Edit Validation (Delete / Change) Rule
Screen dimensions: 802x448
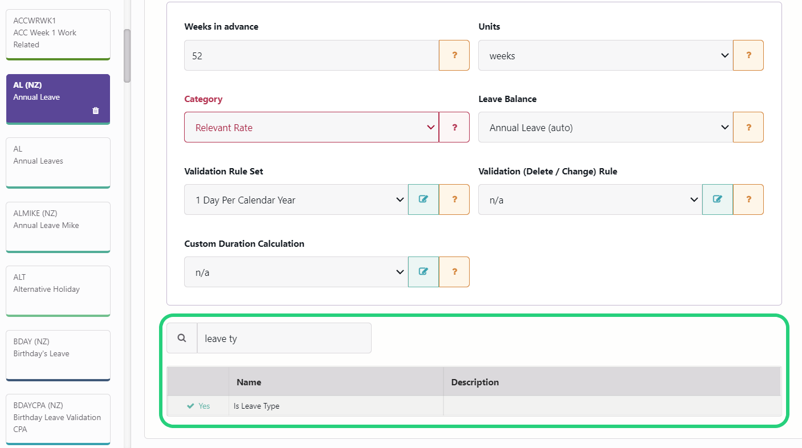click(718, 199)
